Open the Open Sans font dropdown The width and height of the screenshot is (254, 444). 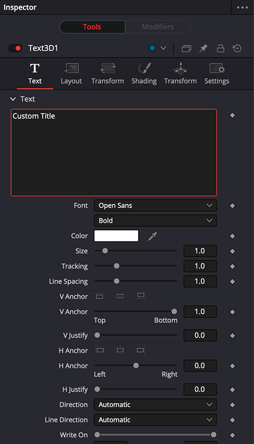tap(155, 205)
